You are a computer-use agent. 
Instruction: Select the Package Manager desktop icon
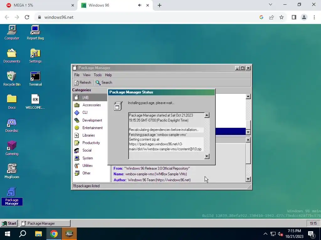[x=12, y=196]
